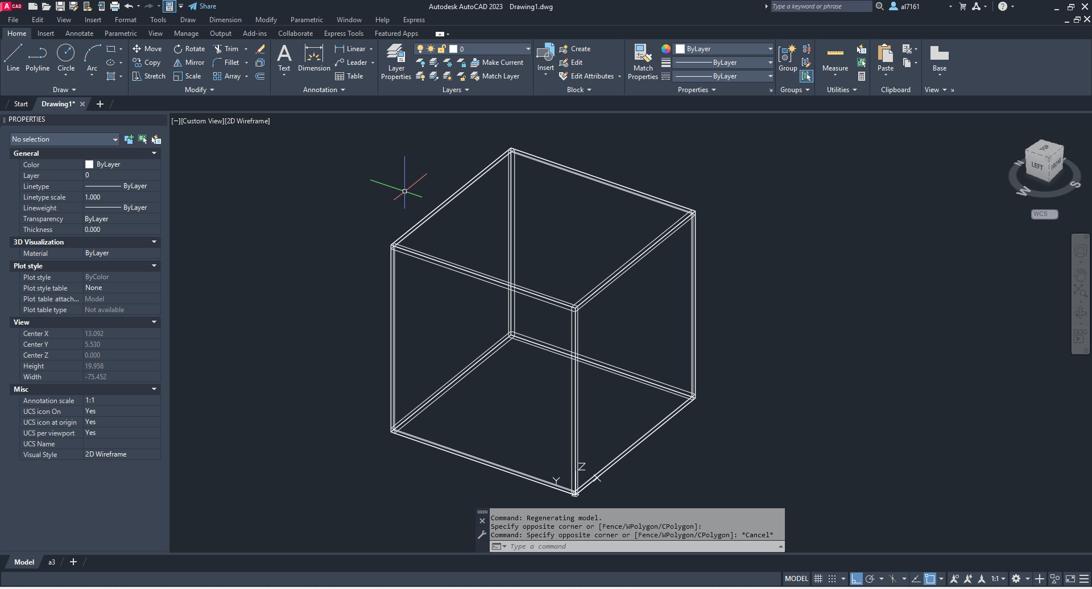Click the Trim tool
This screenshot has height=589, width=1092.
[226, 49]
